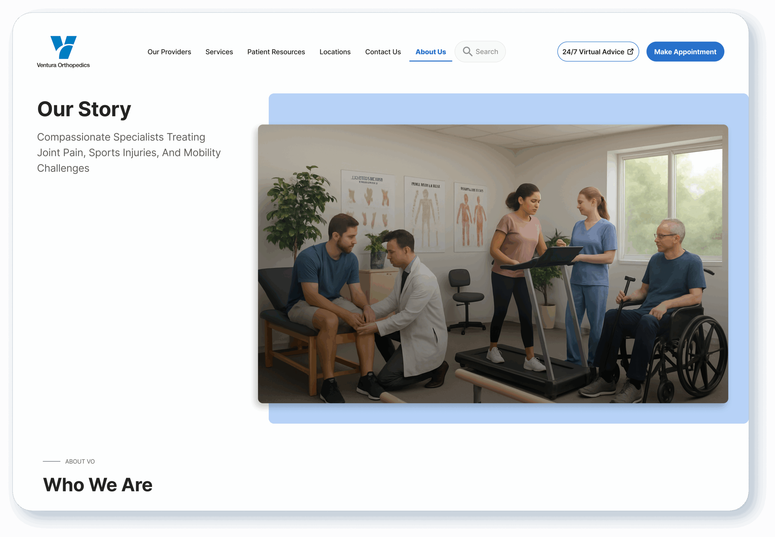Open the Our Providers menu
Screen dimensions: 775x537
pyautogui.click(x=169, y=52)
